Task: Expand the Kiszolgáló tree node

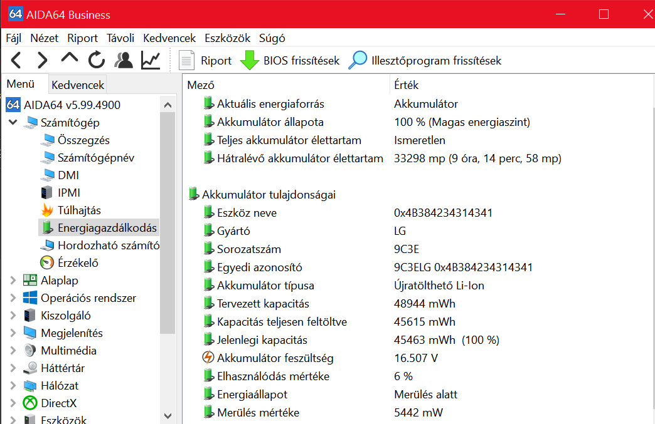Action: point(13,315)
